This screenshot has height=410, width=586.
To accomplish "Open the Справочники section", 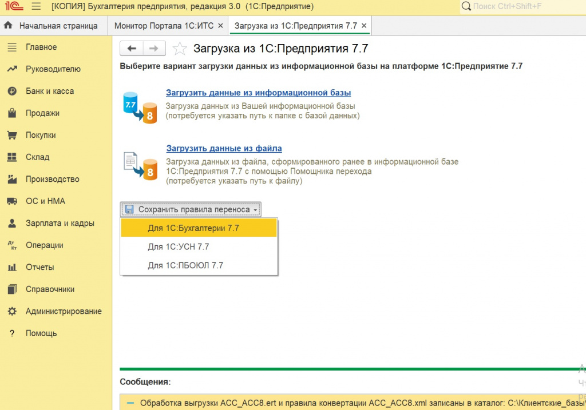I will [x=50, y=289].
